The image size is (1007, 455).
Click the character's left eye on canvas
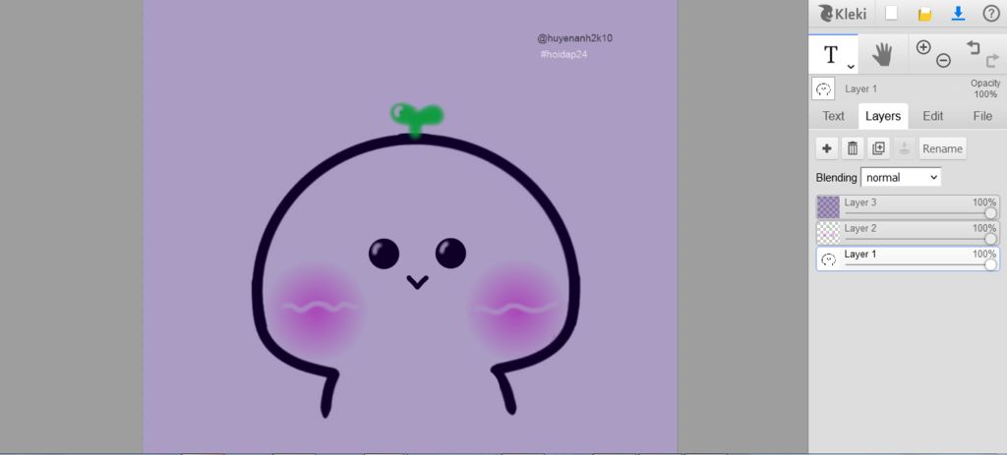click(x=385, y=254)
